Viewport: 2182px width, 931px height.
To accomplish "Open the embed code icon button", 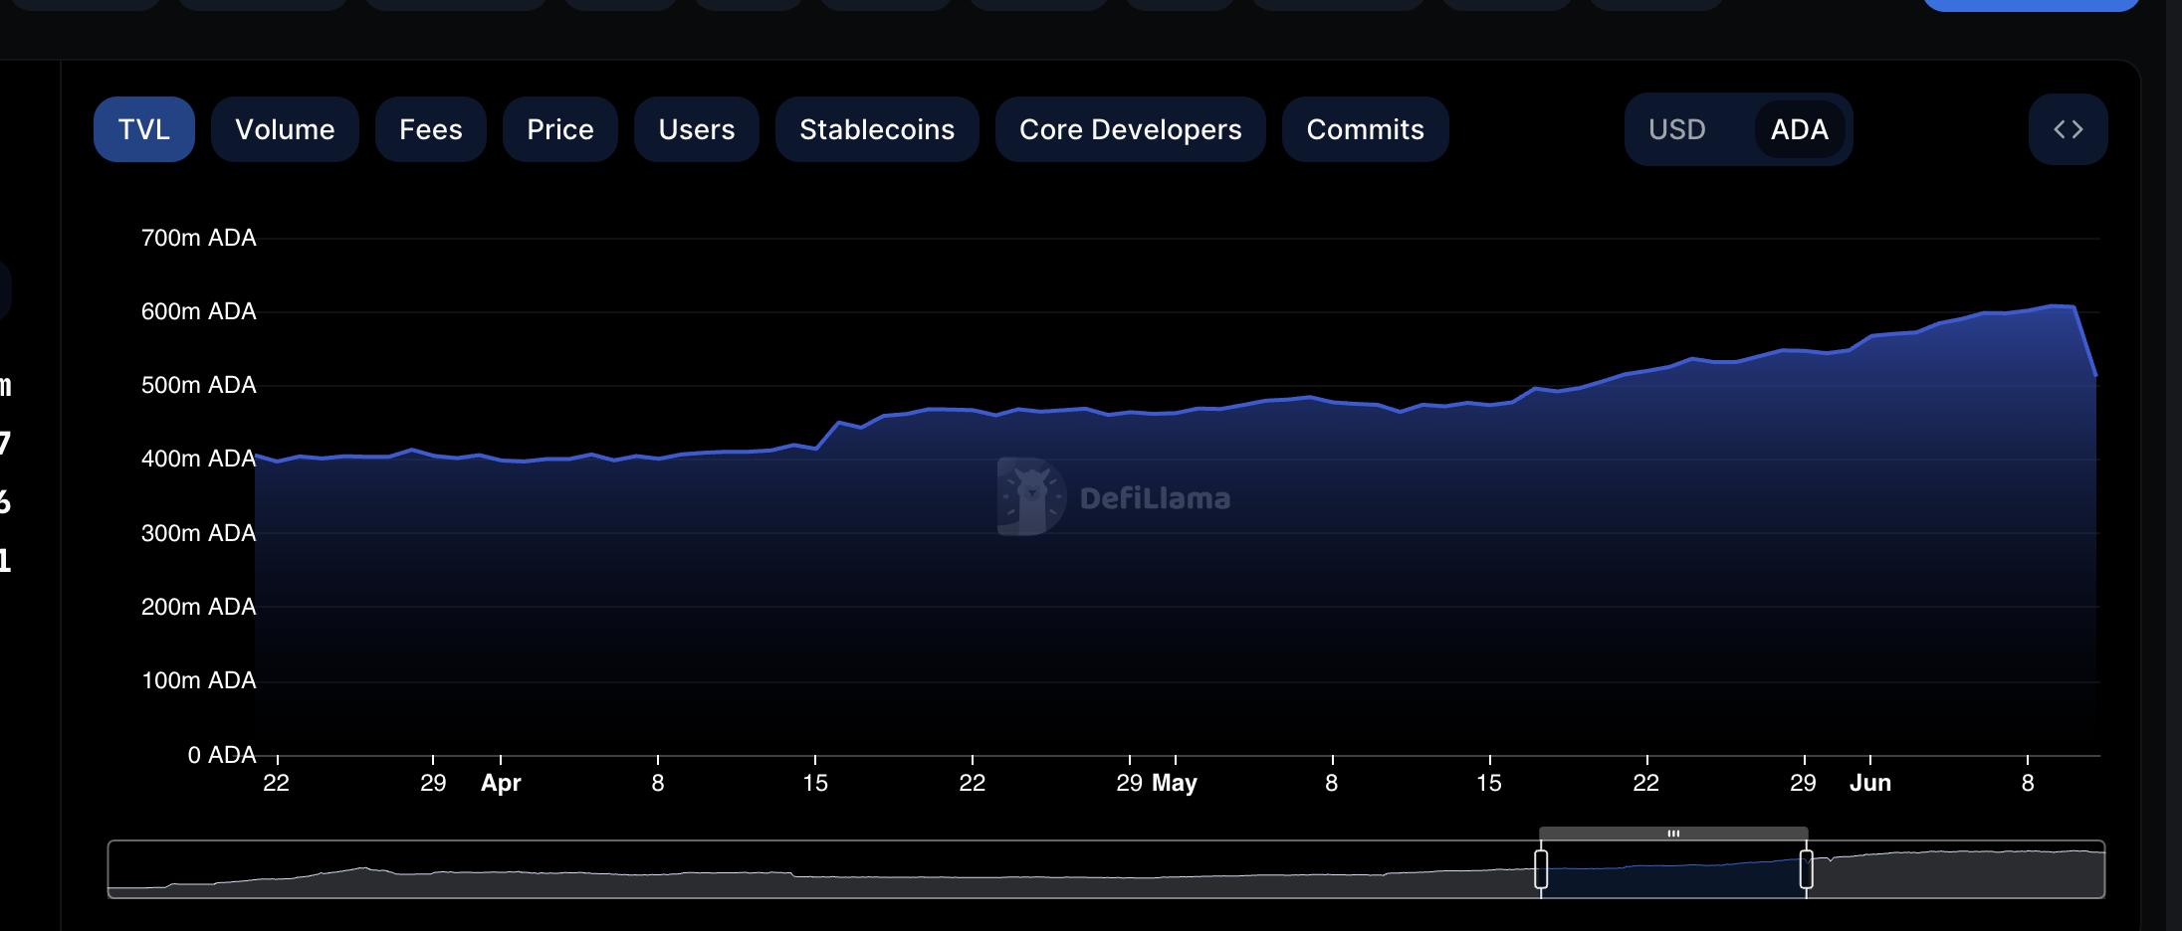I will point(2068,129).
